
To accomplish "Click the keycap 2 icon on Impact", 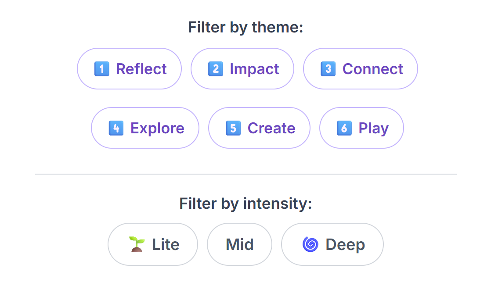I will (215, 68).
